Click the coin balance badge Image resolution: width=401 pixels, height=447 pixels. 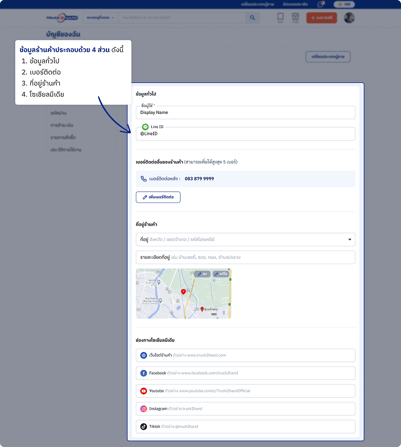point(344,4)
